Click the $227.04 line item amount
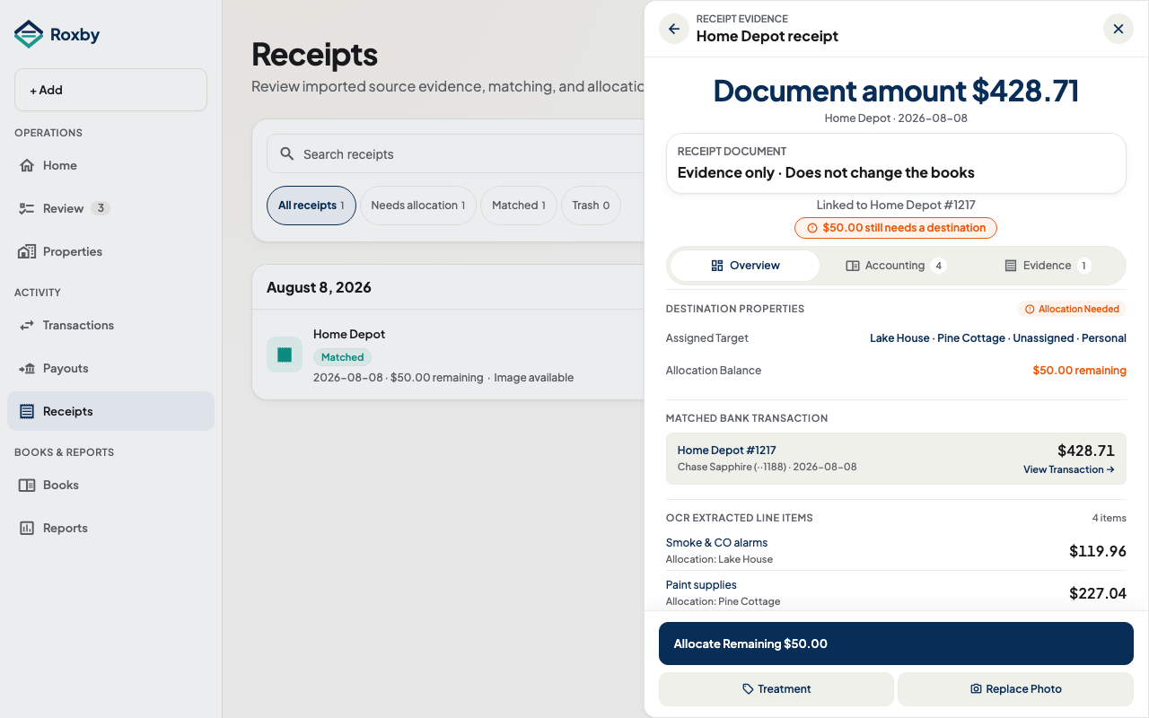 pos(1098,593)
